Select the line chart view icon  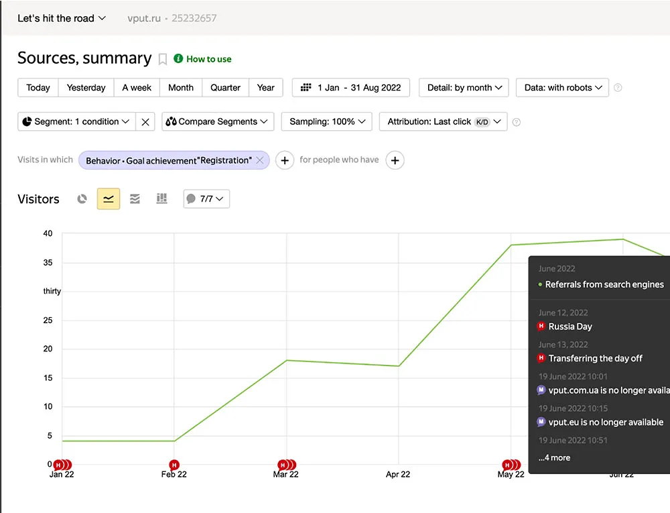point(109,199)
